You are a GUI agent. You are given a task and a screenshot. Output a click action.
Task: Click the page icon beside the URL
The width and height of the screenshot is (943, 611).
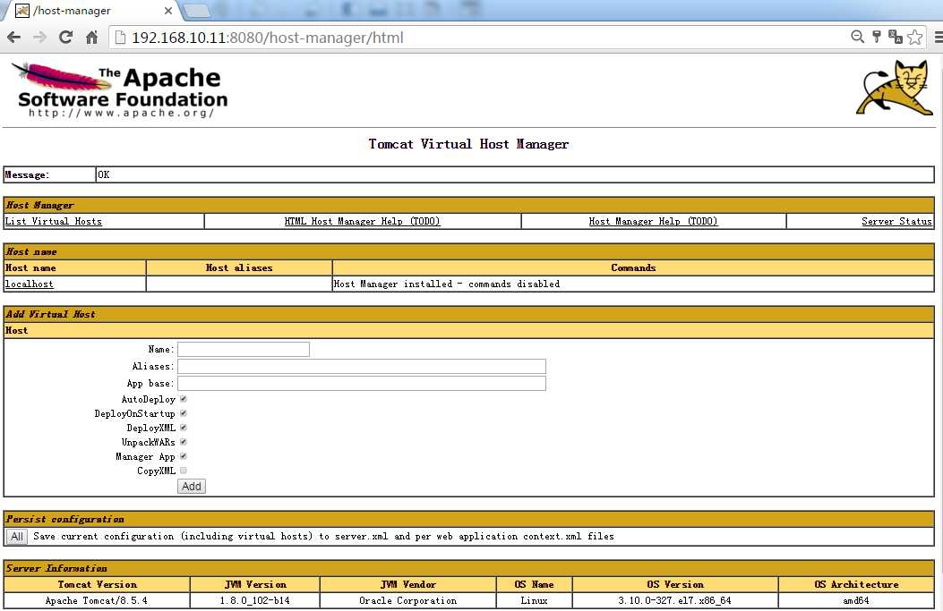click(x=120, y=38)
